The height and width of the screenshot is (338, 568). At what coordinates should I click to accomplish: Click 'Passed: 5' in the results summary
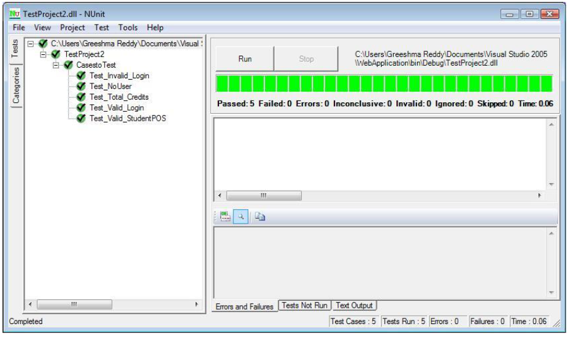236,104
